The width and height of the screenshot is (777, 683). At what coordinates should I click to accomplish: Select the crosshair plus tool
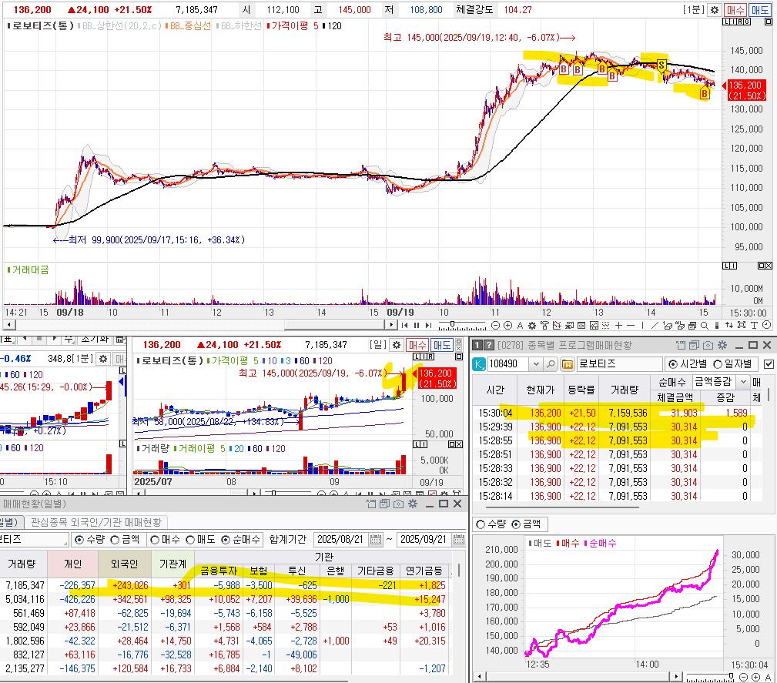pyautogui.click(x=618, y=325)
